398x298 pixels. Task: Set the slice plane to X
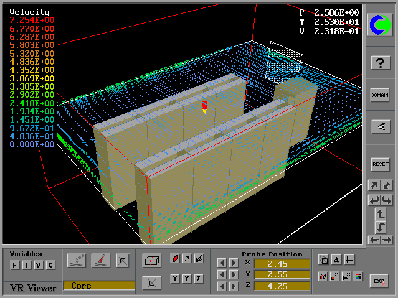click(176, 279)
